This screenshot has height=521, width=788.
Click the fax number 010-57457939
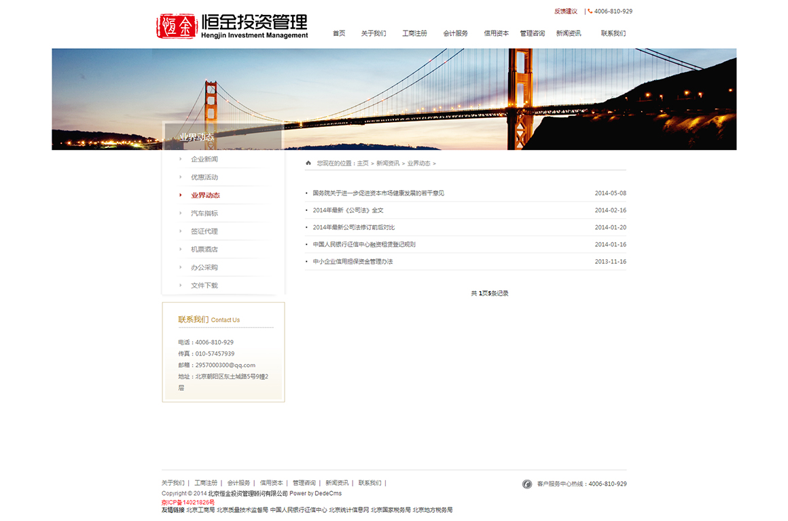click(x=215, y=353)
